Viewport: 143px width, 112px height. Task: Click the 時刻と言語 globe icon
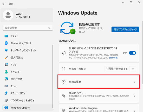click(6, 79)
